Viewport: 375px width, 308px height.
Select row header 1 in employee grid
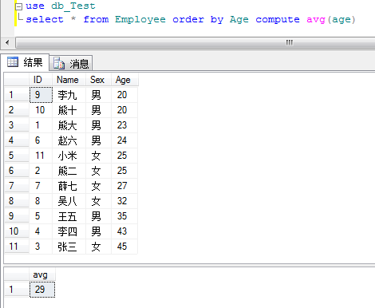(x=17, y=95)
